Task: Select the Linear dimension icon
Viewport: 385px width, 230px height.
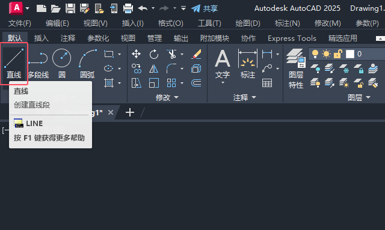Action: 267,54
